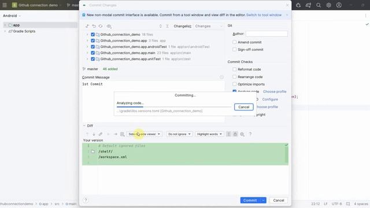Click the Choose profile link beside Analyze code

pyautogui.click(x=275, y=91)
